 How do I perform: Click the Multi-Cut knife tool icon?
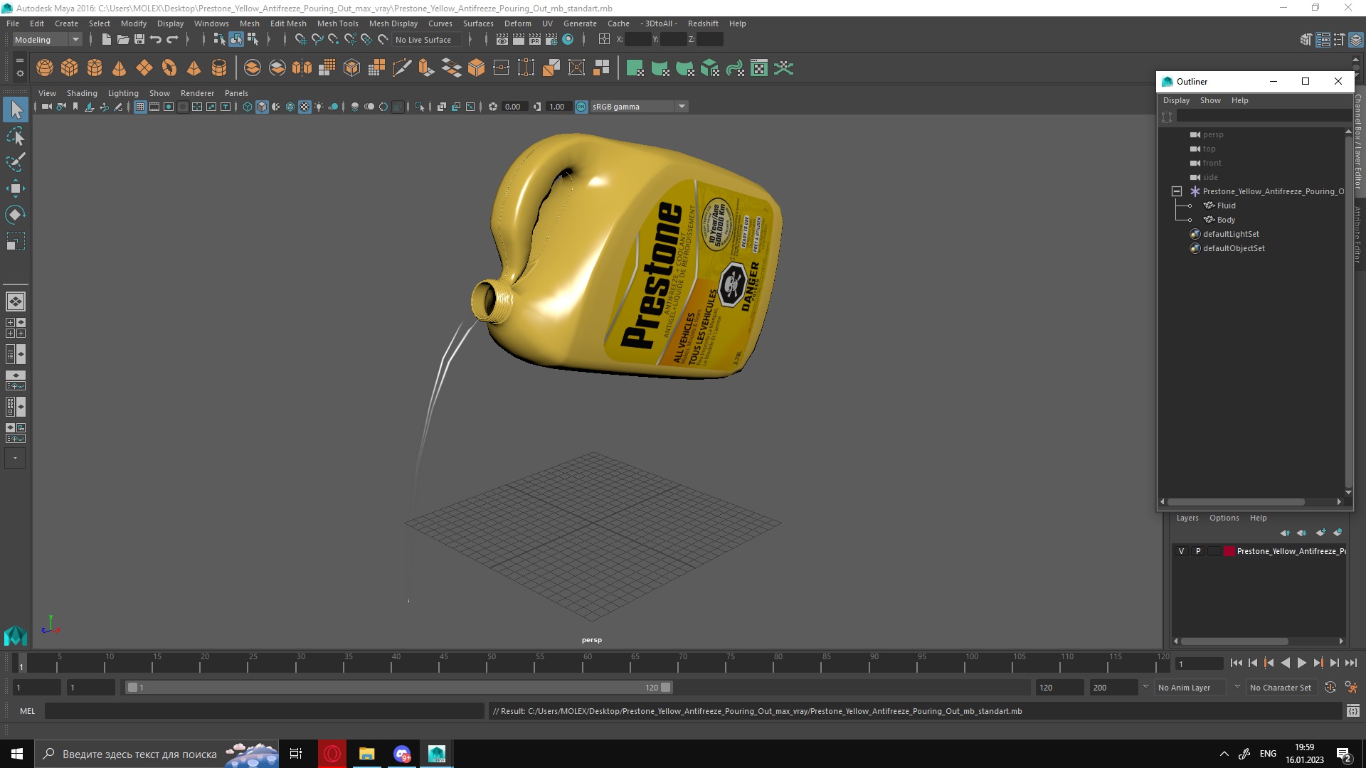401,68
